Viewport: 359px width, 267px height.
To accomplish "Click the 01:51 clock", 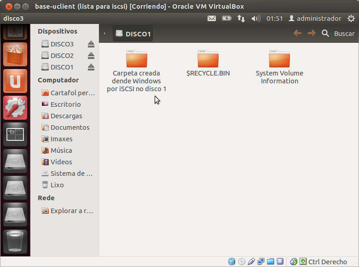I will click(x=274, y=18).
